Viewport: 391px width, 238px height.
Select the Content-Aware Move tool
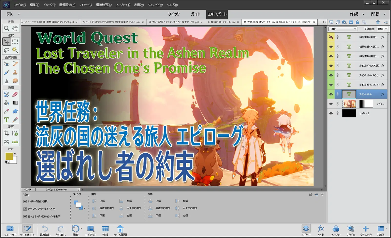pyautogui.click(x=6, y=142)
